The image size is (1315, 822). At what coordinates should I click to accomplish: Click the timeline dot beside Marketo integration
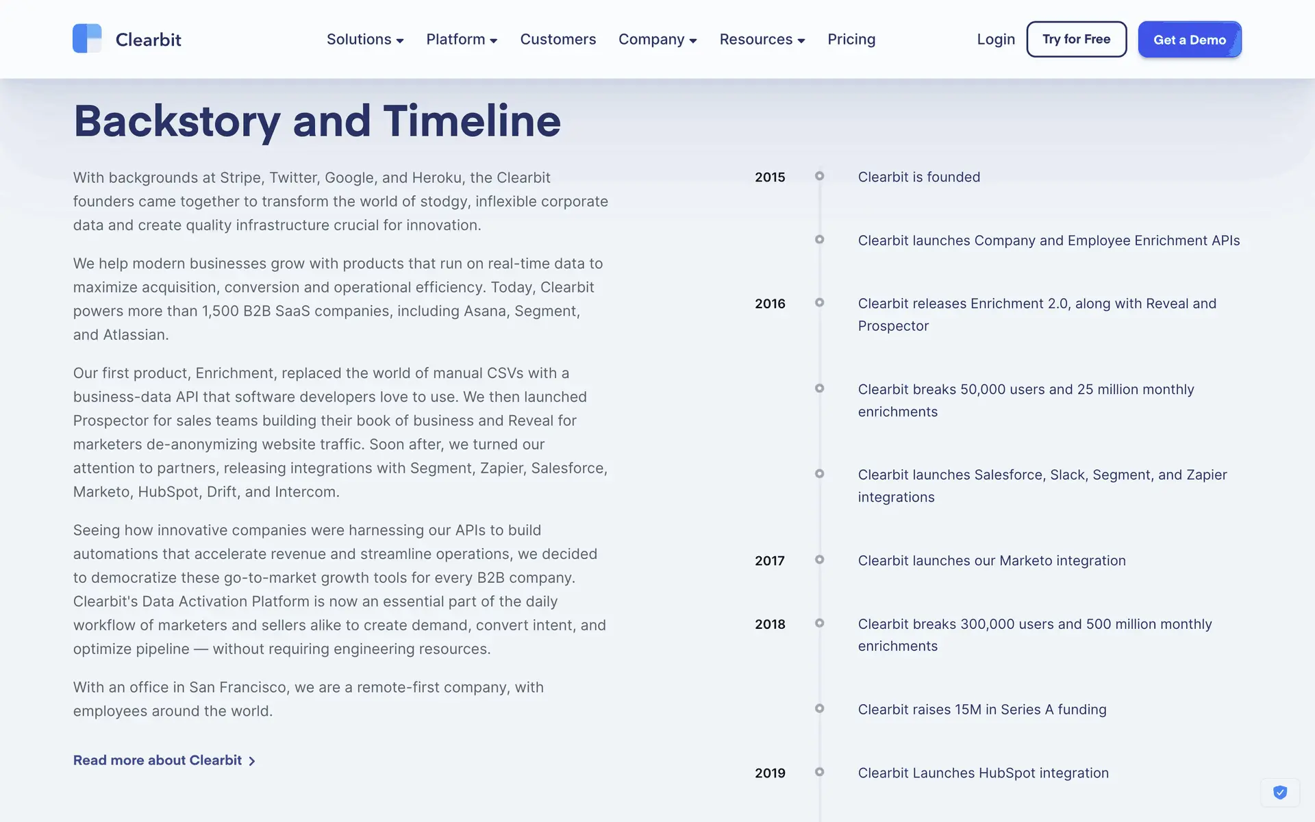819,560
